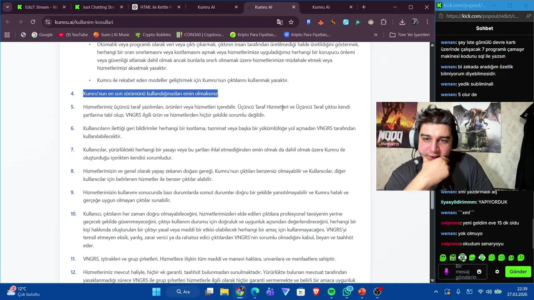
Task: Switch to the last Kumru AI tab
Action: (x=327, y=7)
